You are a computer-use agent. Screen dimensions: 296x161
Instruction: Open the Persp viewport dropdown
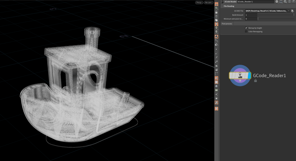click(199, 2)
